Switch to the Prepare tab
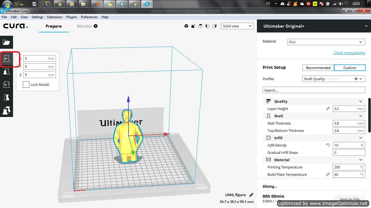 54,26
